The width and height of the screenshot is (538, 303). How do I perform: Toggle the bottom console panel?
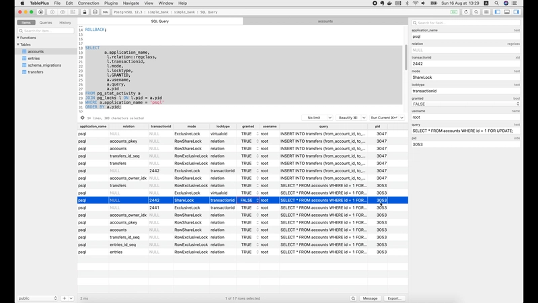[507, 12]
